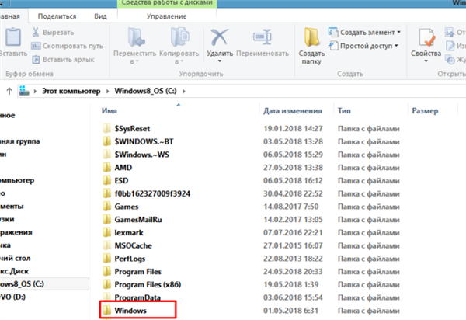Click the Delete (Удалить) X icon

pyautogui.click(x=219, y=37)
